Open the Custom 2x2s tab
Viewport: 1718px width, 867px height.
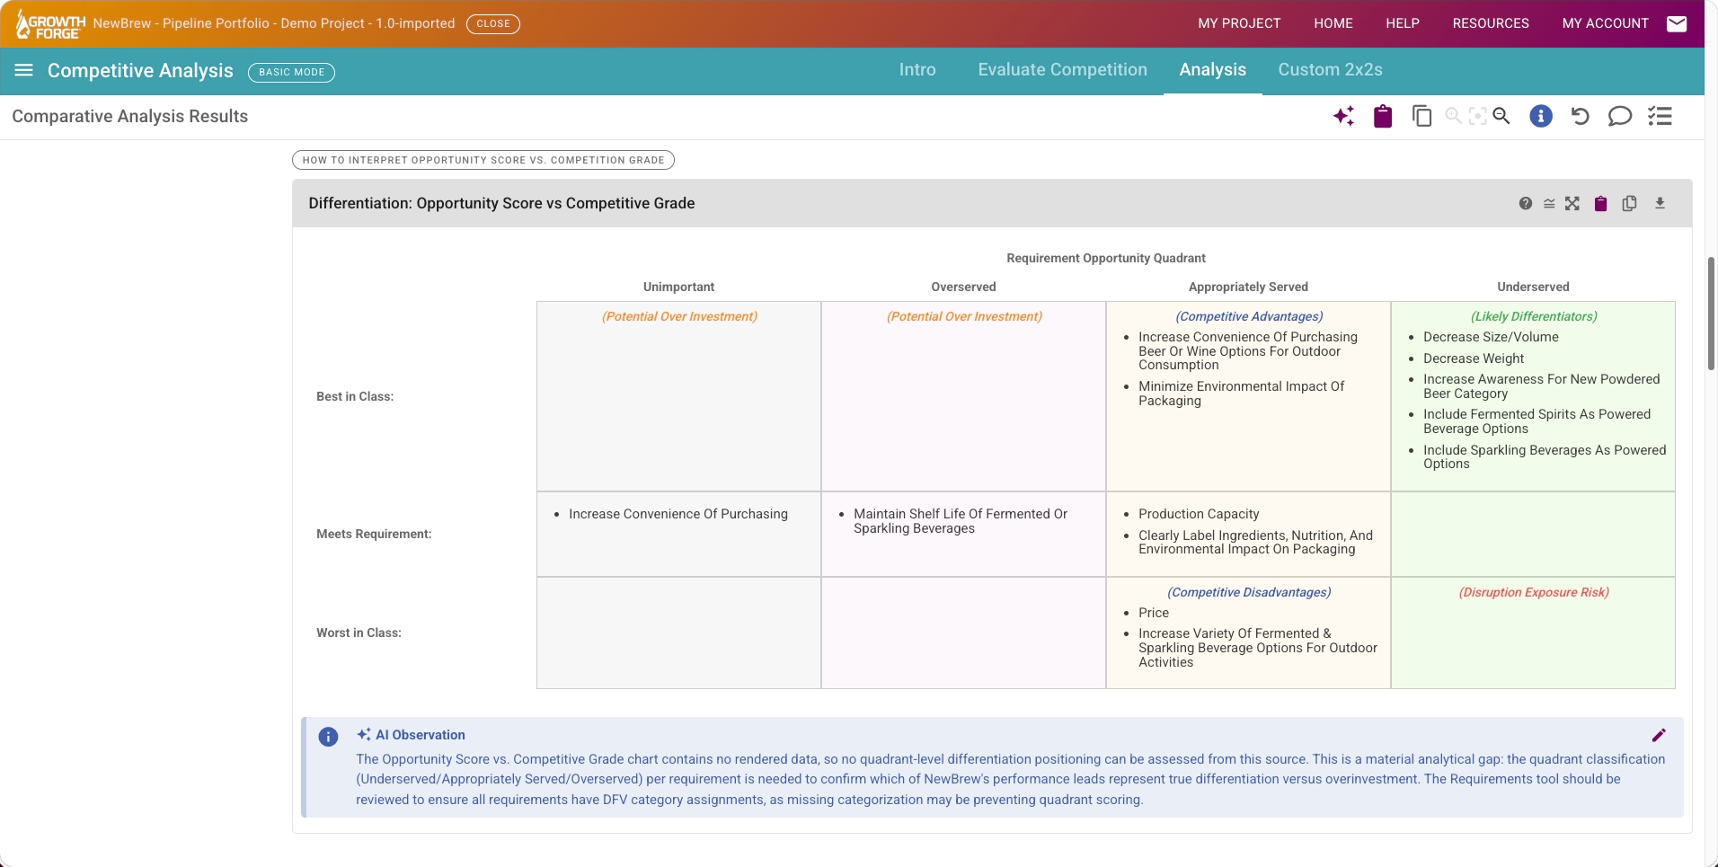pos(1330,70)
